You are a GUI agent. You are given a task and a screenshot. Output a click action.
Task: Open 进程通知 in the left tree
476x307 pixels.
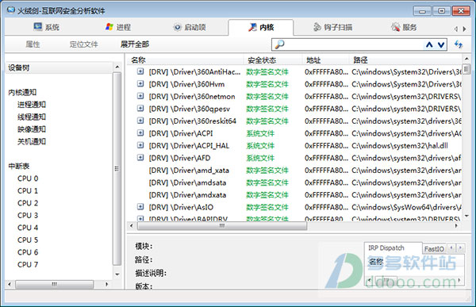click(32, 105)
